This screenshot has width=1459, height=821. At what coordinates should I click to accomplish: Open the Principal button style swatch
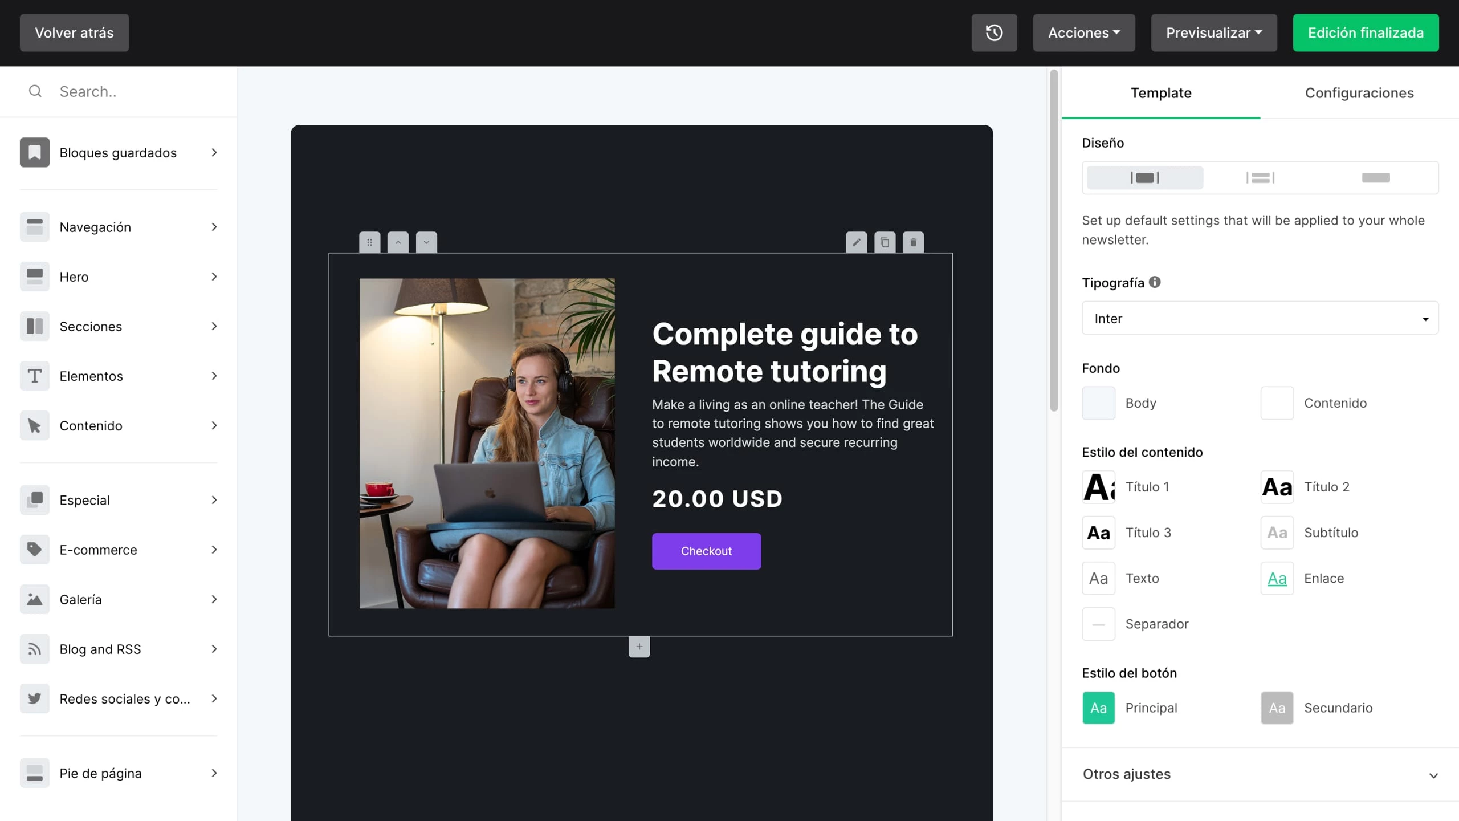1098,708
